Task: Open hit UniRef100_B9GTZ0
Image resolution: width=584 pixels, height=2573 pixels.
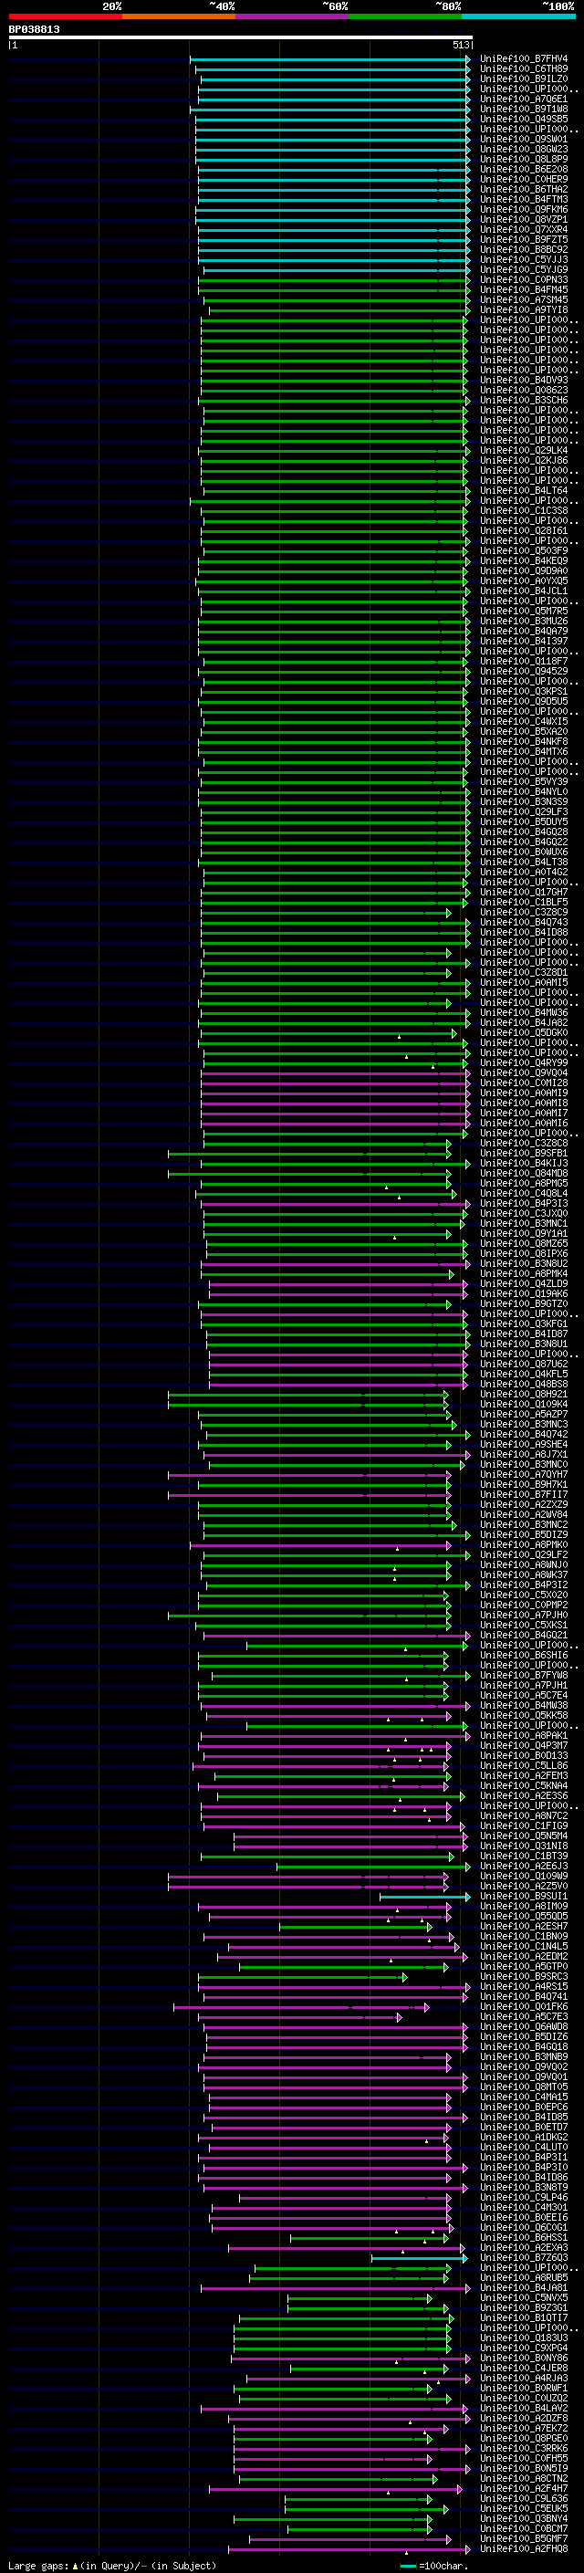Action: pyautogui.click(x=524, y=1303)
